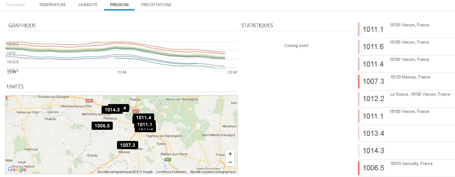Open Conditions d'utilisation link
This screenshot has height=177, width=455.
point(171,172)
